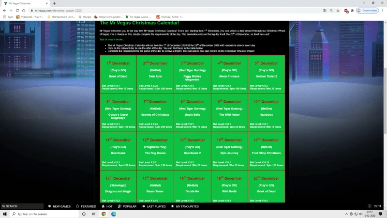
Task: Select the 3rd December Piggy Riches Megaways cell
Action: pos(192,74)
